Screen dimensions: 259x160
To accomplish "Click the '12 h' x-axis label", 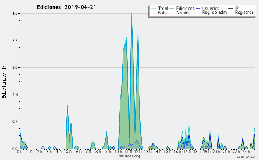I will click(138, 152).
